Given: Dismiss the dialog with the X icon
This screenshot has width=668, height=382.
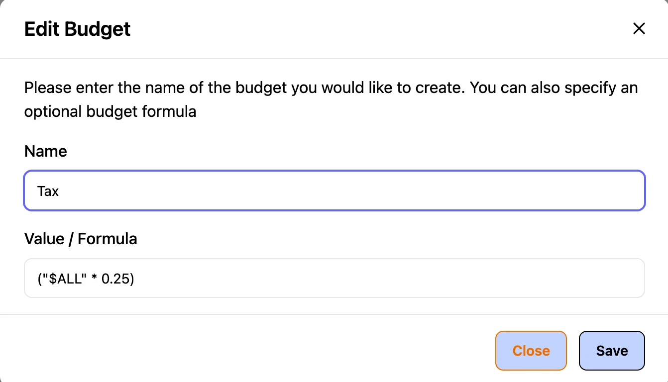Looking at the screenshot, I should click(639, 29).
